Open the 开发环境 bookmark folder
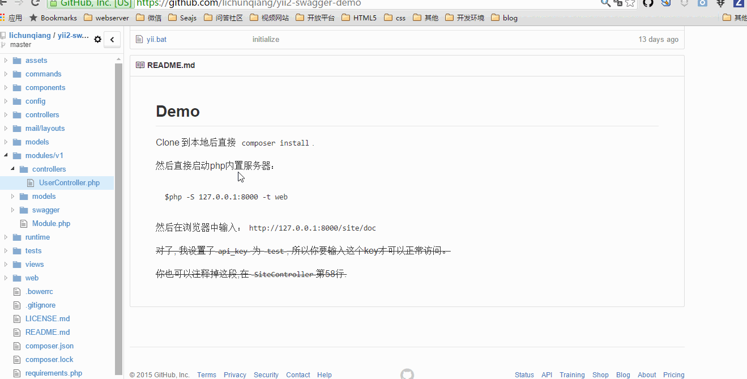The height and width of the screenshot is (379, 747). [x=464, y=18]
